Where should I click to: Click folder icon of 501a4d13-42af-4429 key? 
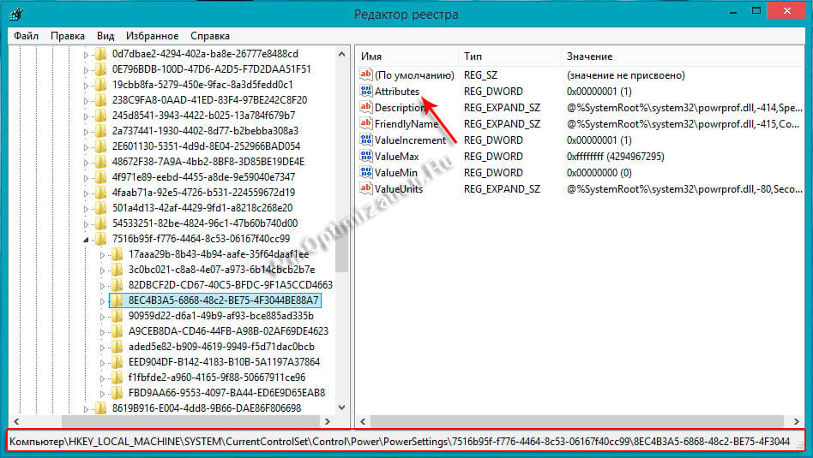(x=100, y=208)
